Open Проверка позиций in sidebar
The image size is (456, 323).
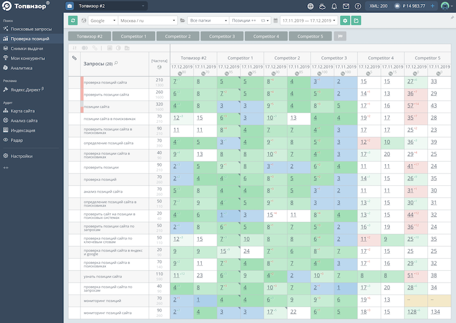coord(31,39)
